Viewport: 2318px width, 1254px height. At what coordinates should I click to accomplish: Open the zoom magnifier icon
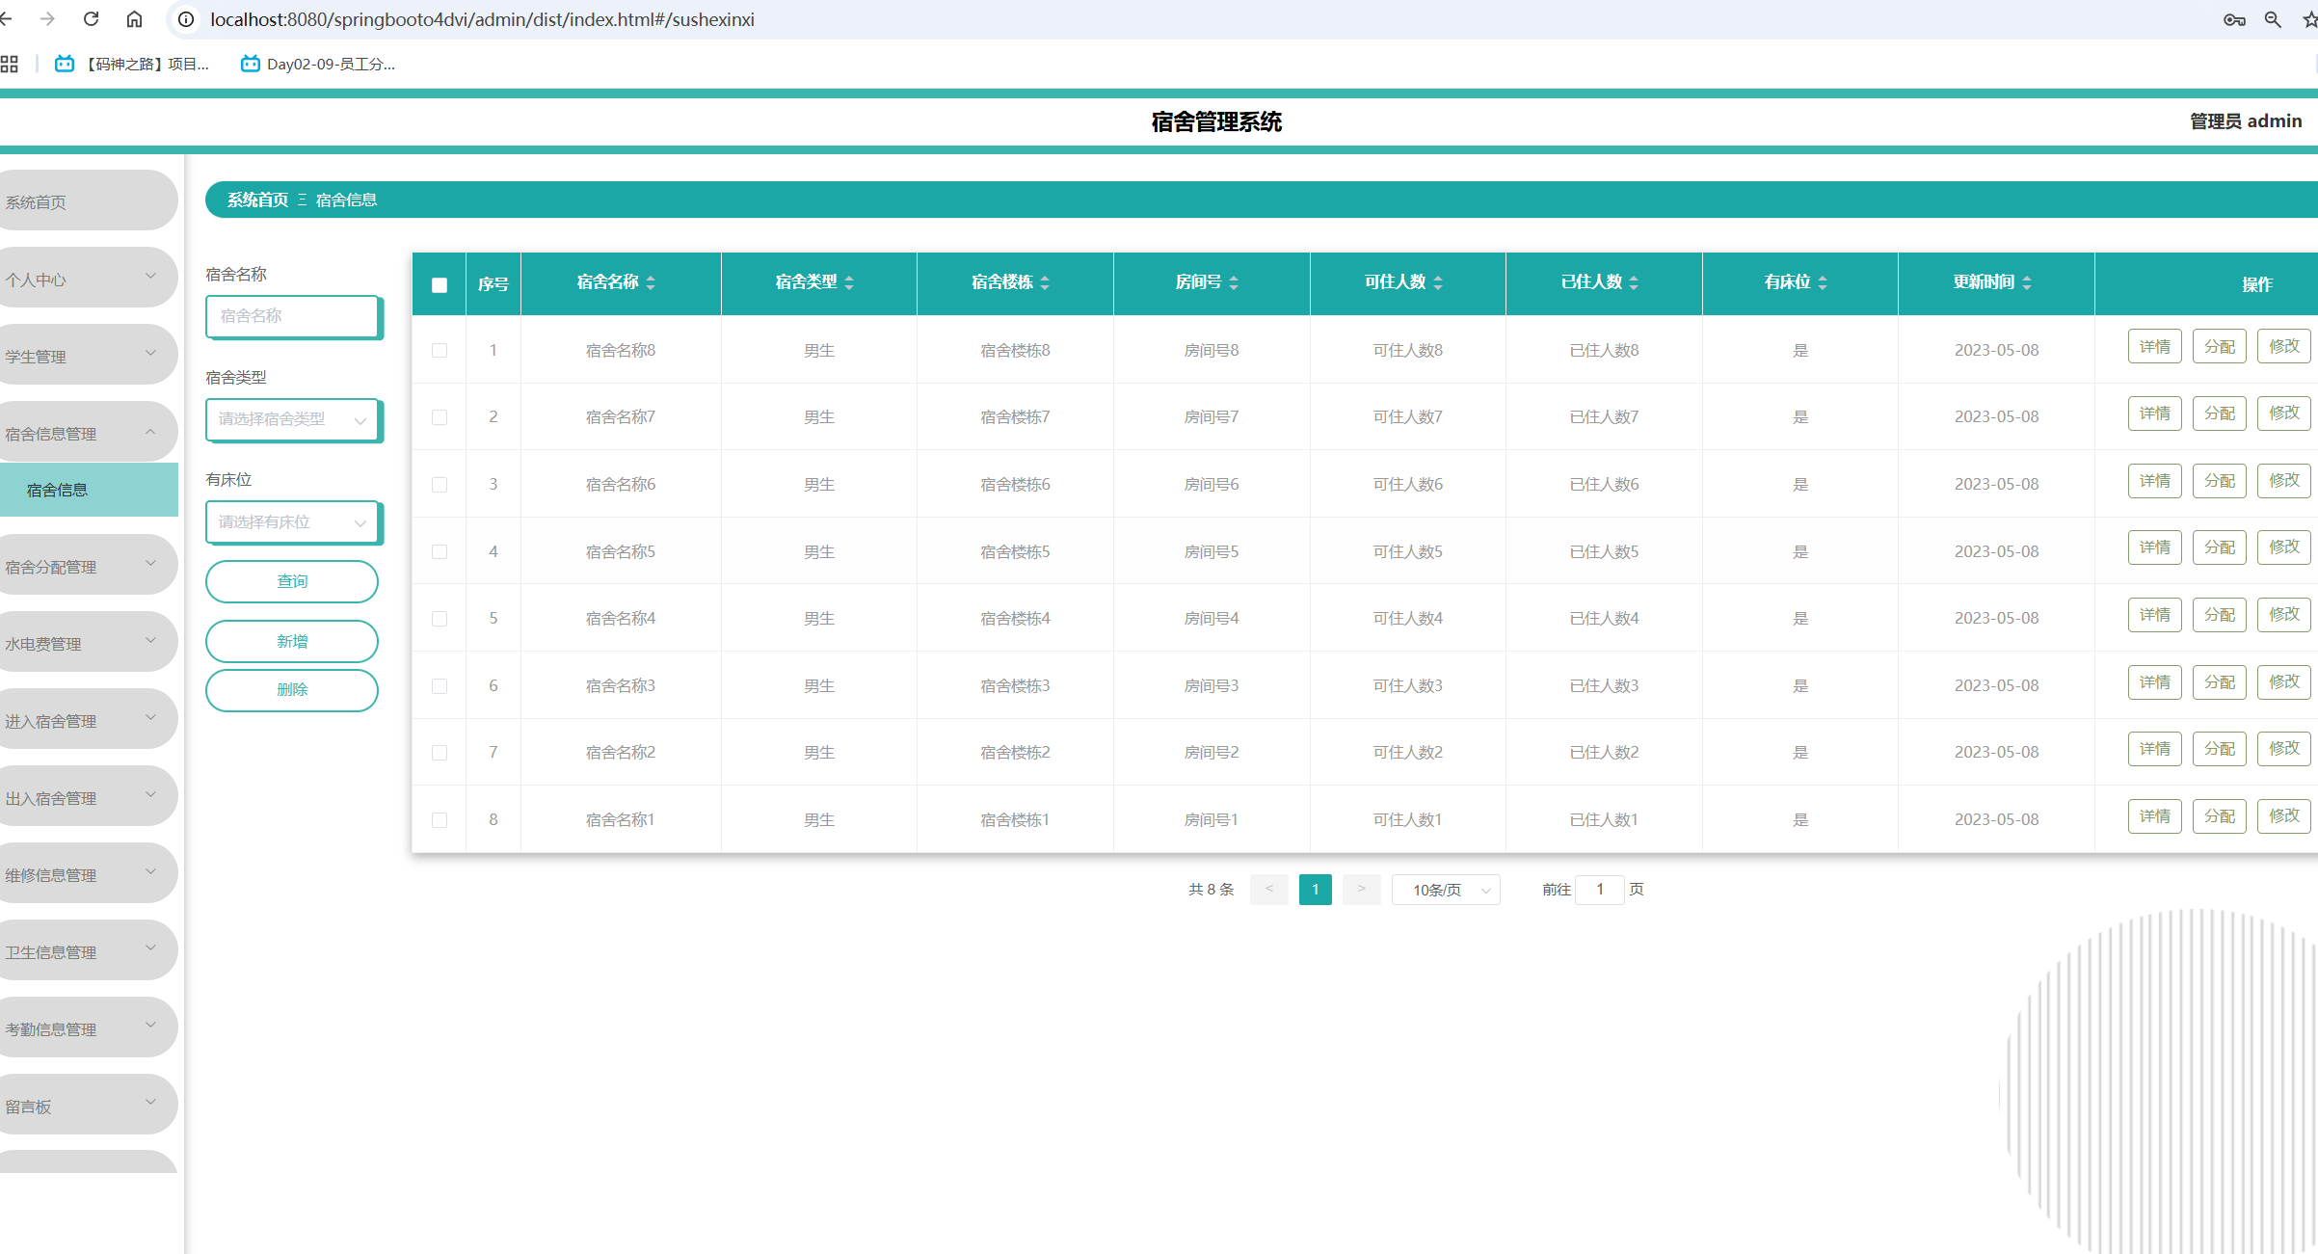(2273, 20)
